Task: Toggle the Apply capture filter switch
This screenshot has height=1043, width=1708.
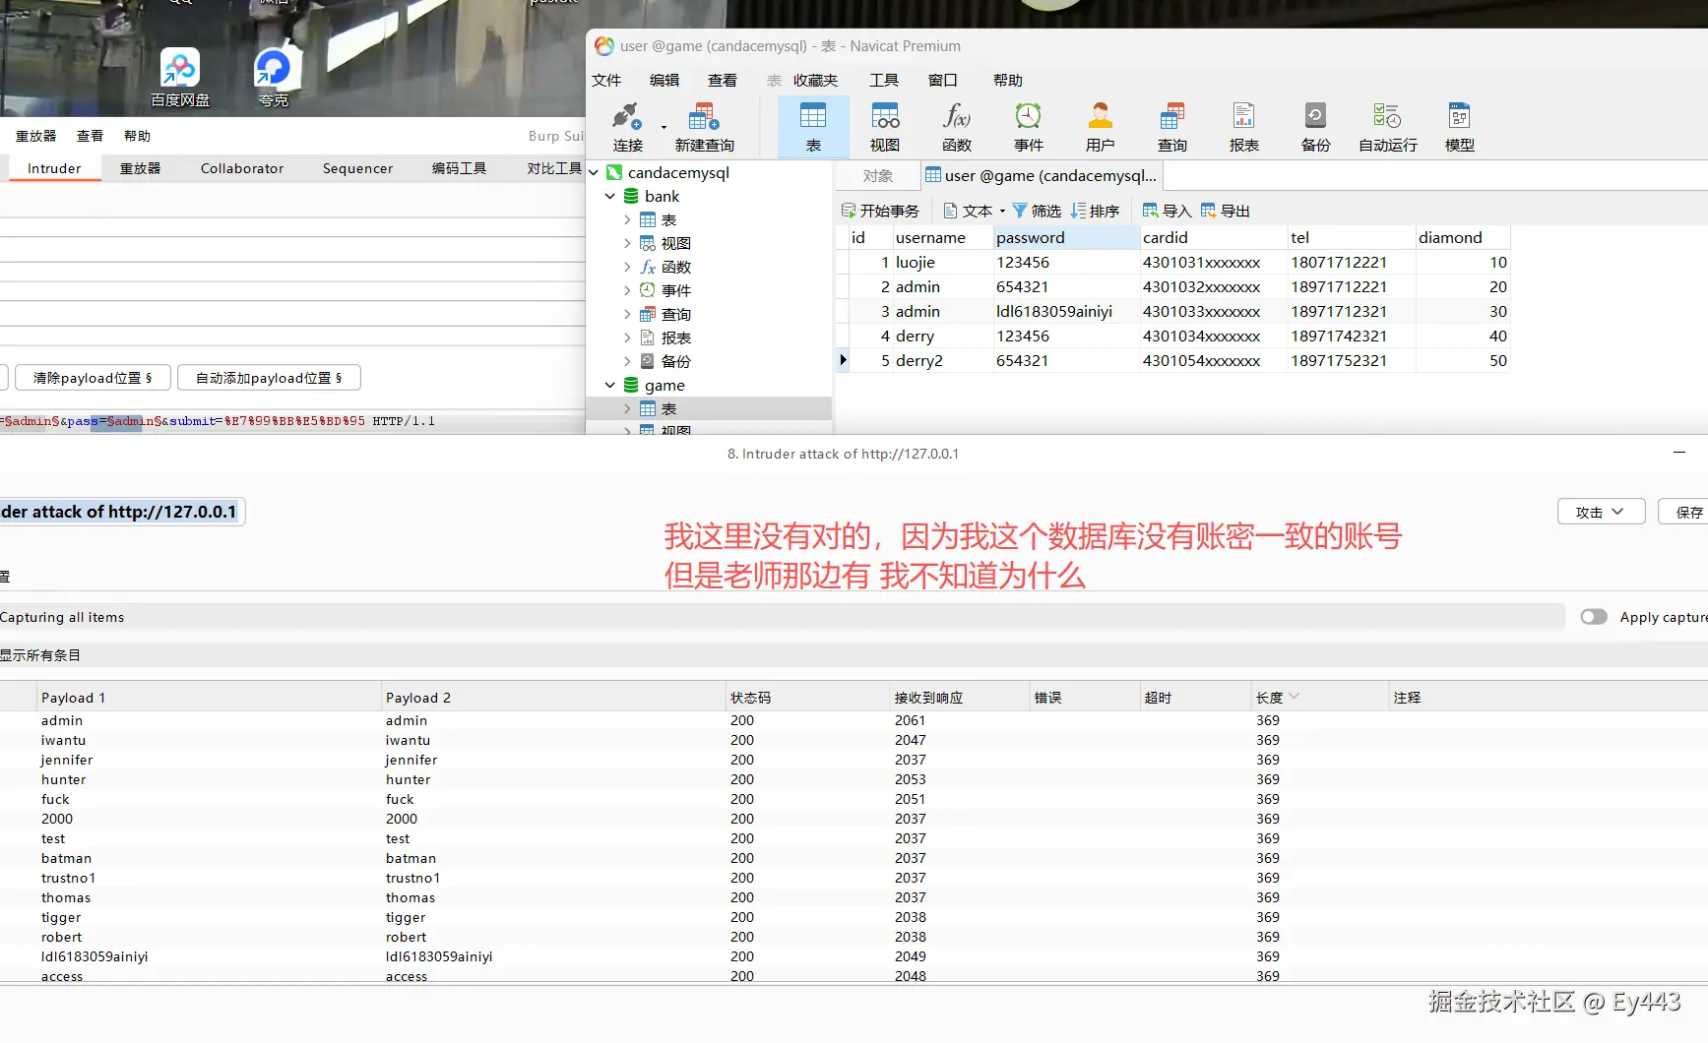Action: click(1594, 617)
